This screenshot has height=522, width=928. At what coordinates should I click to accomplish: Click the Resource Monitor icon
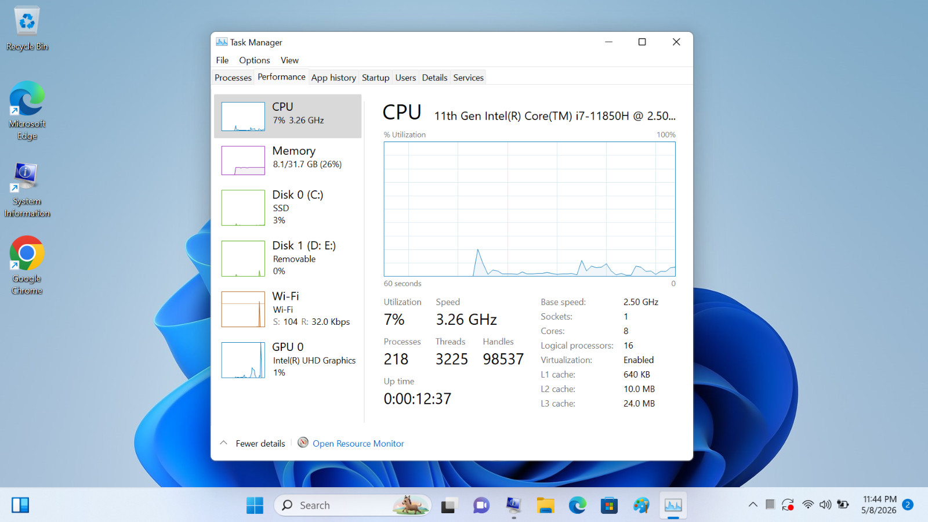click(x=303, y=443)
